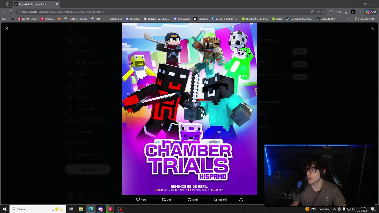
Task: Open the Comunidad Steam bookmark
Action: click(x=299, y=19)
